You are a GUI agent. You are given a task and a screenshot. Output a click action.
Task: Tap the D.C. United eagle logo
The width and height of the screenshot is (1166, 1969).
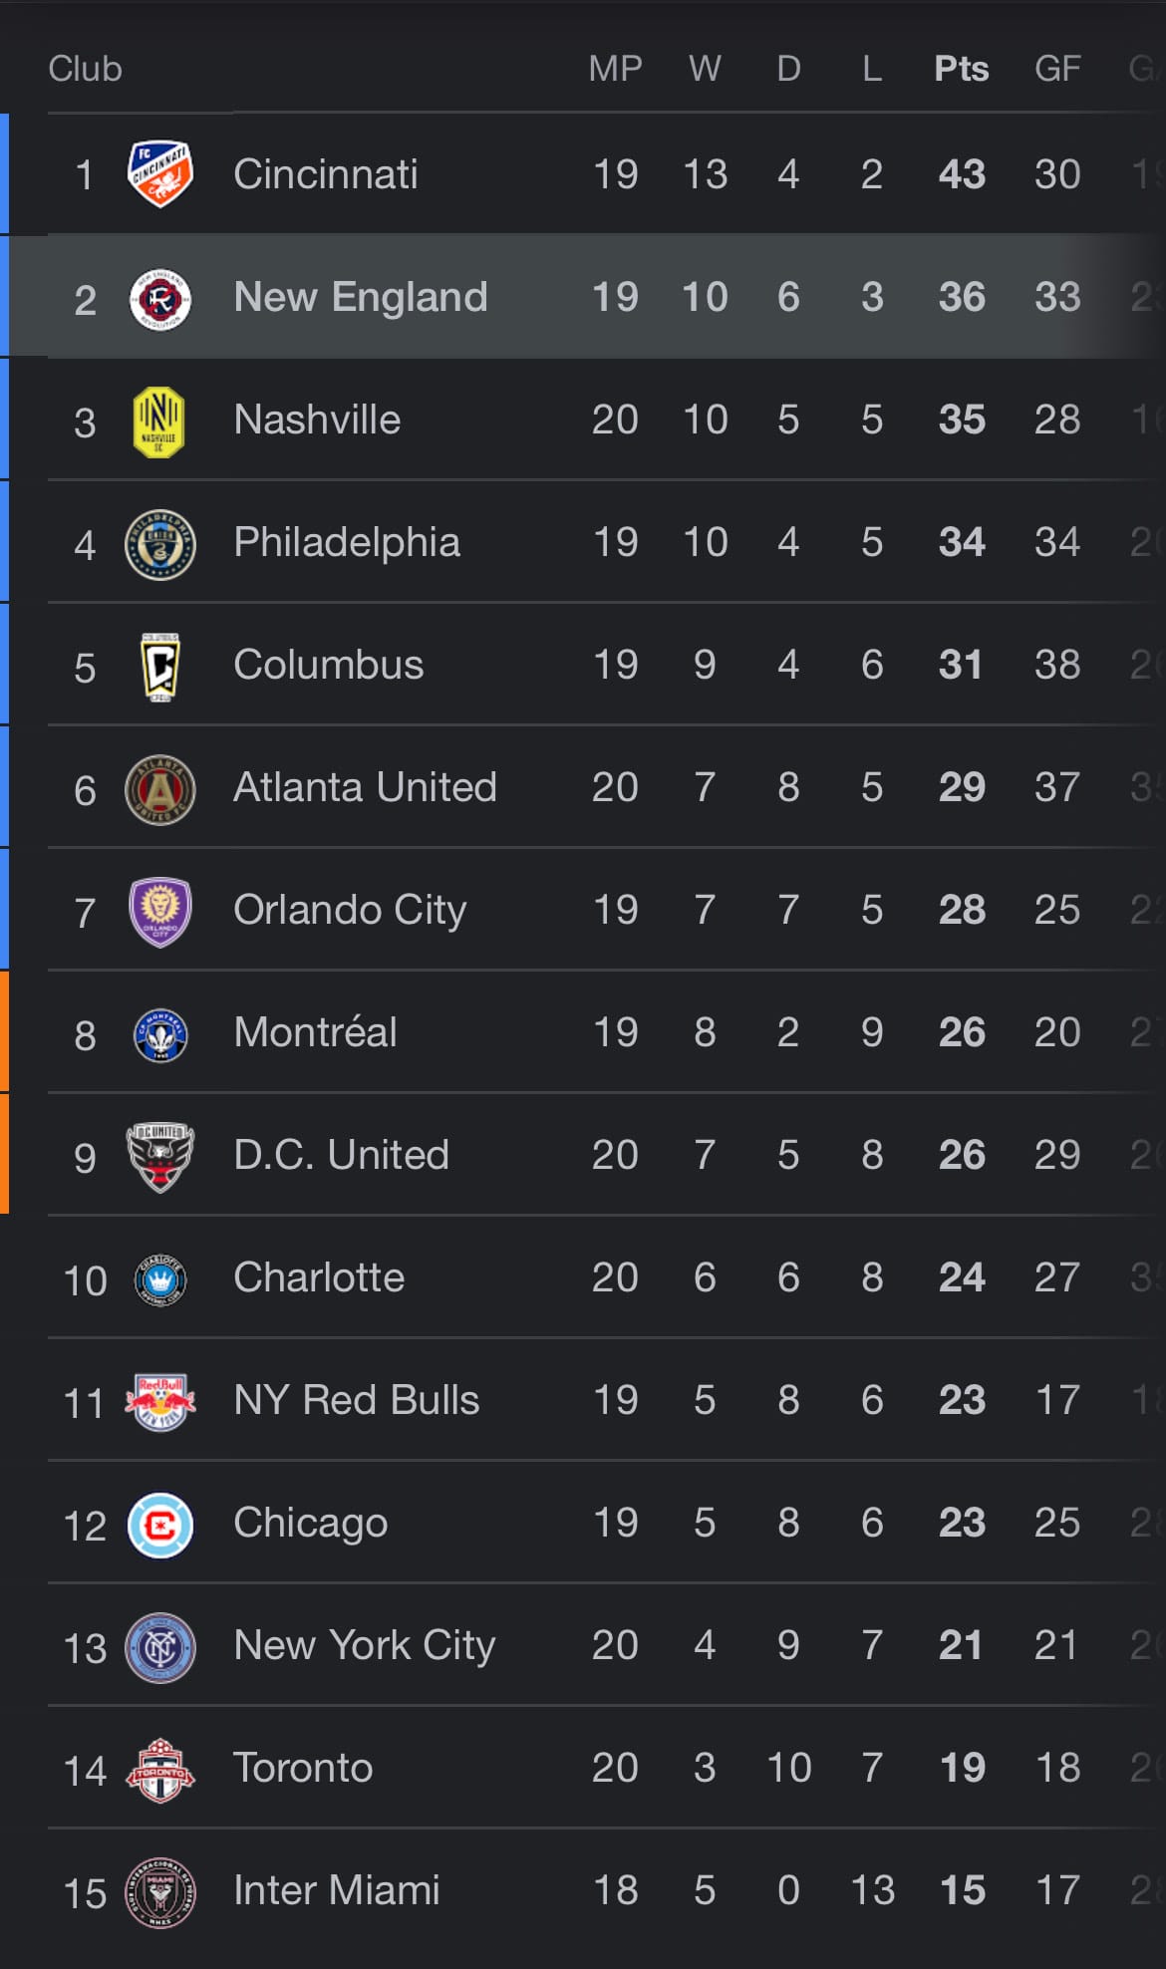click(159, 1157)
